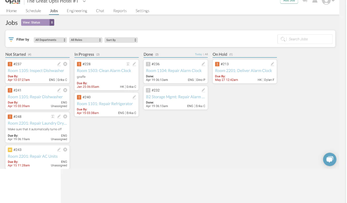
Task: Click 'ENG | Dino P' on job #236
Action: coord(197,80)
